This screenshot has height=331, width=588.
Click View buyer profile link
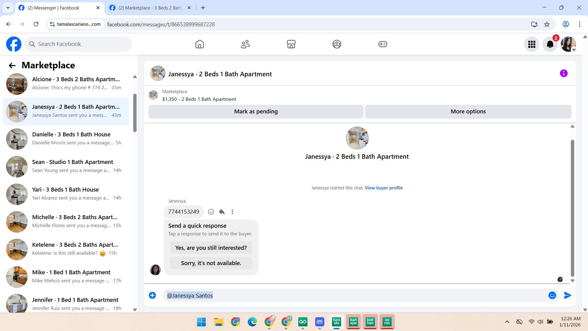pos(384,188)
